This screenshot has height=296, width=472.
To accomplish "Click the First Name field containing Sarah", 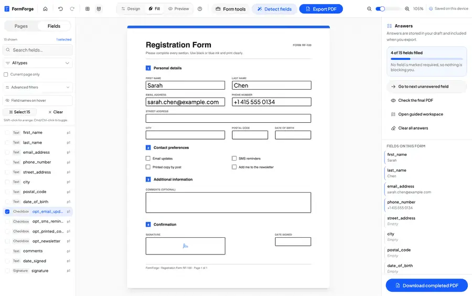I will (185, 85).
